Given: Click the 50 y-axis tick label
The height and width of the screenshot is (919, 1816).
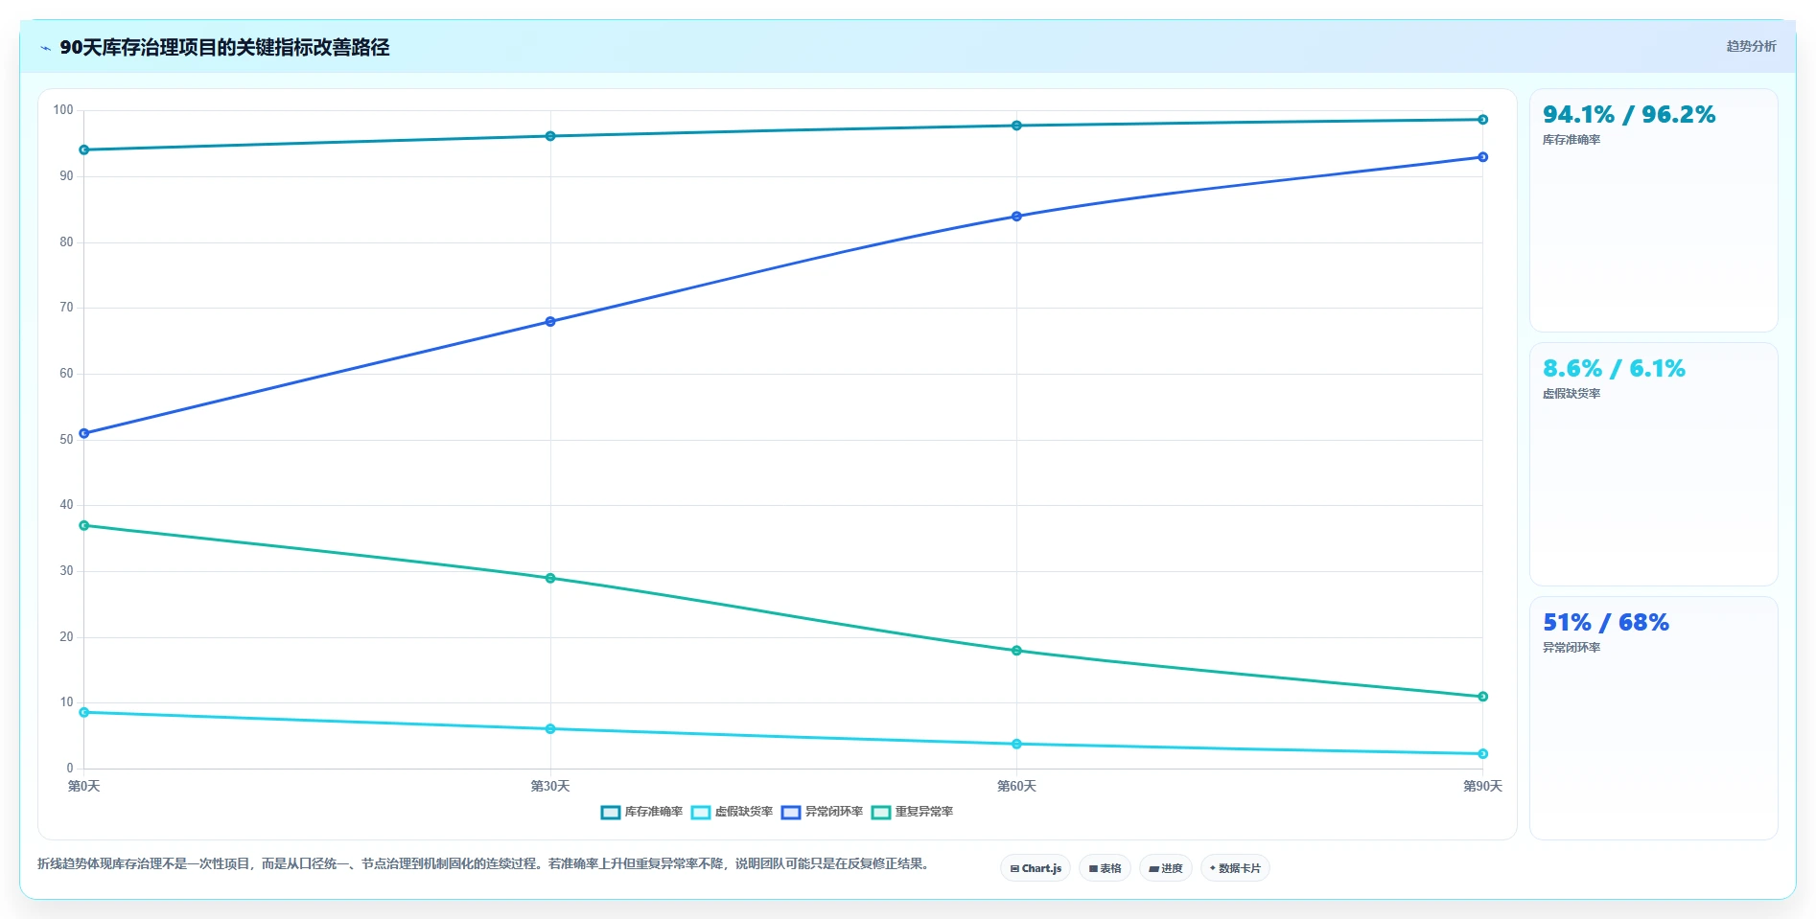Looking at the screenshot, I should click(x=66, y=440).
